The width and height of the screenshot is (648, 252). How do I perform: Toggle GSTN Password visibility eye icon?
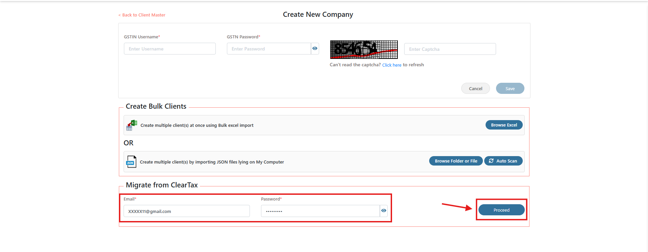(315, 48)
